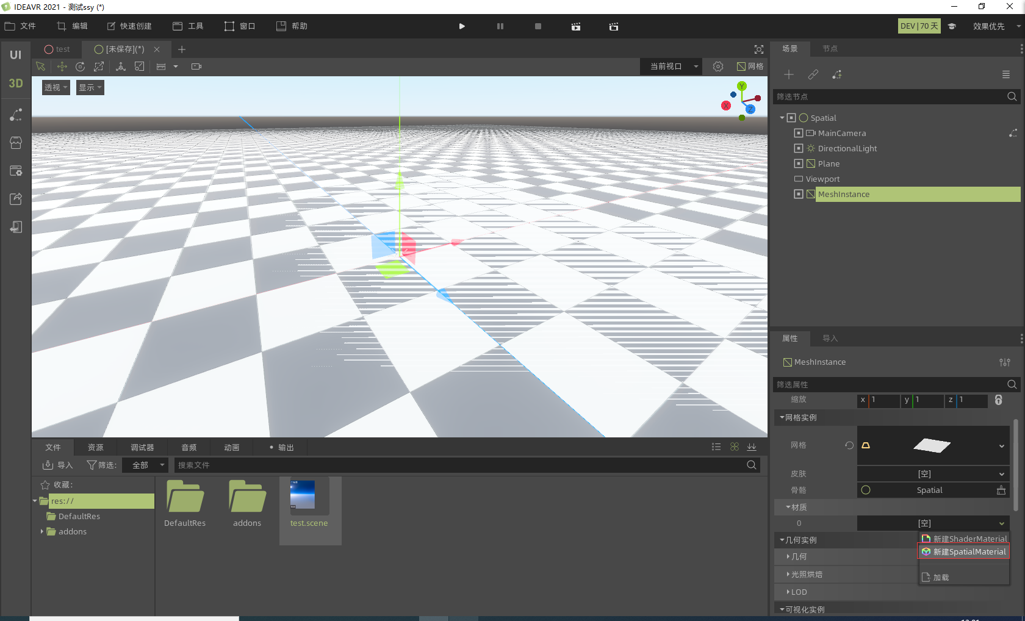Choose 加载 in the material popup
This screenshot has width=1025, height=621.
(x=940, y=577)
